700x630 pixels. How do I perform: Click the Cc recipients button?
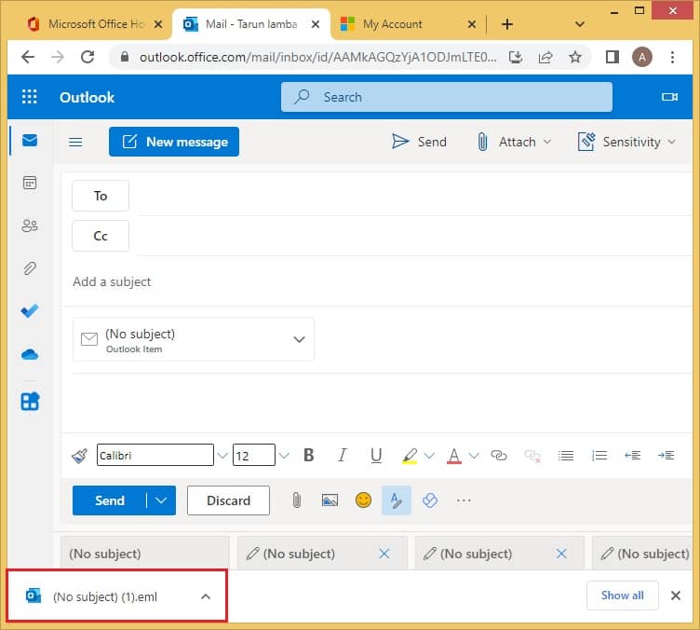click(101, 236)
